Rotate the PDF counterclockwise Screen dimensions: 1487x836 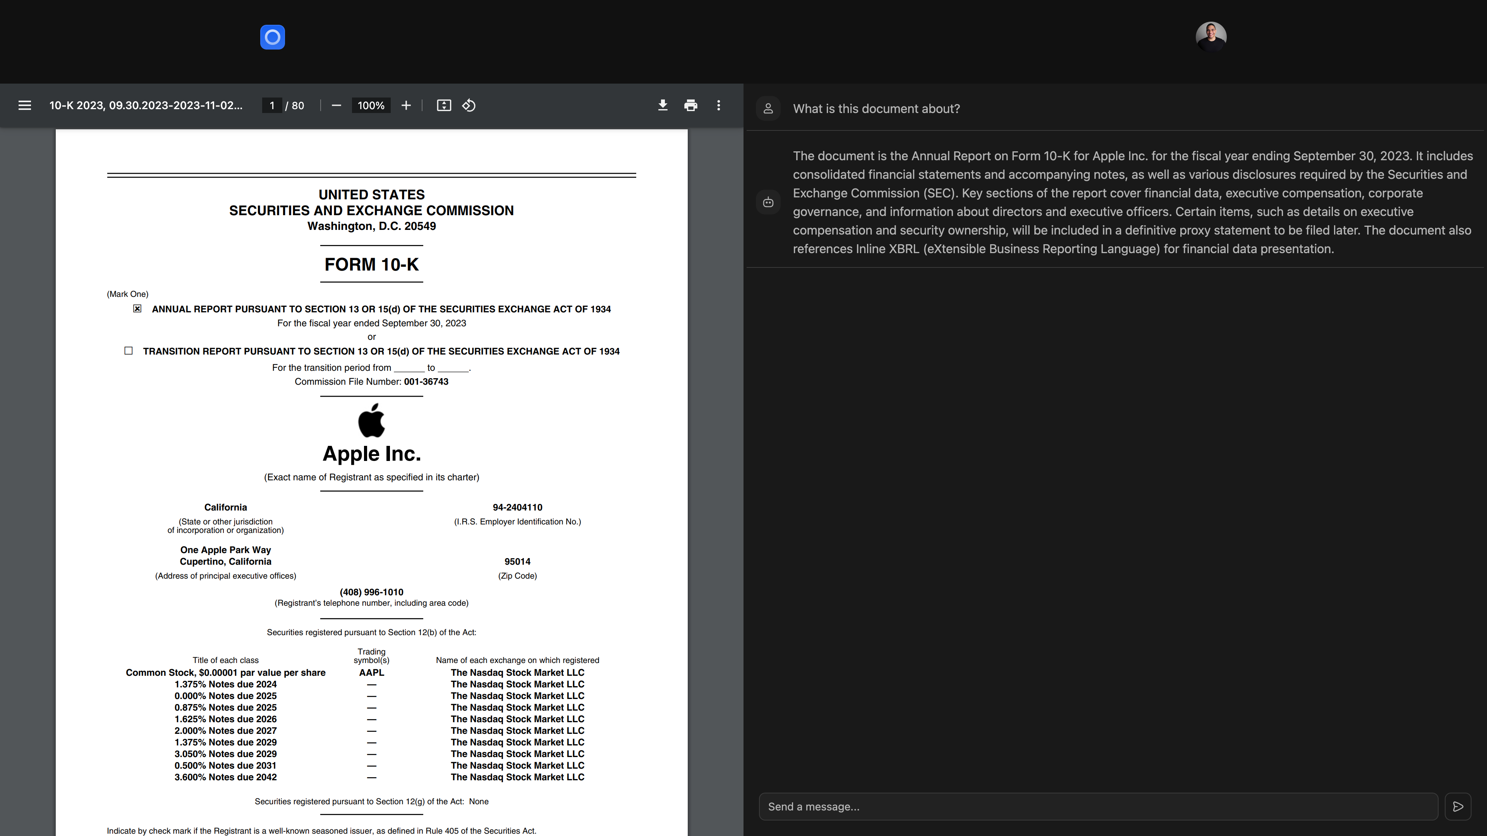click(469, 106)
